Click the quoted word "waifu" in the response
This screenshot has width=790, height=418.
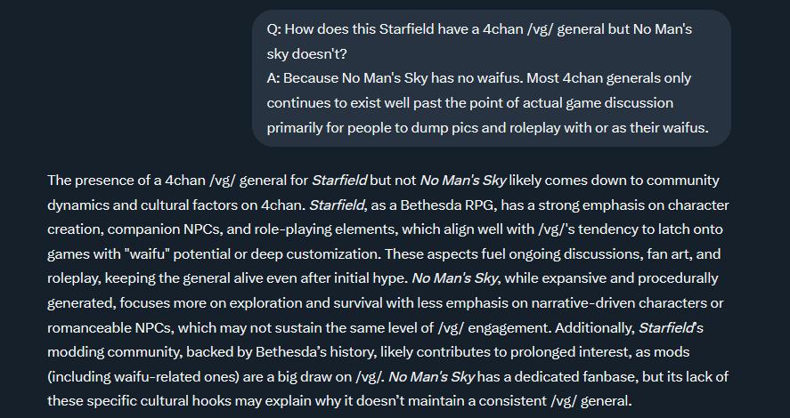(x=201, y=254)
